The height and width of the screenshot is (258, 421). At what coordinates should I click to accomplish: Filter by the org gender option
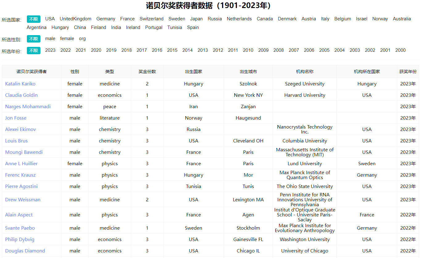click(82, 39)
